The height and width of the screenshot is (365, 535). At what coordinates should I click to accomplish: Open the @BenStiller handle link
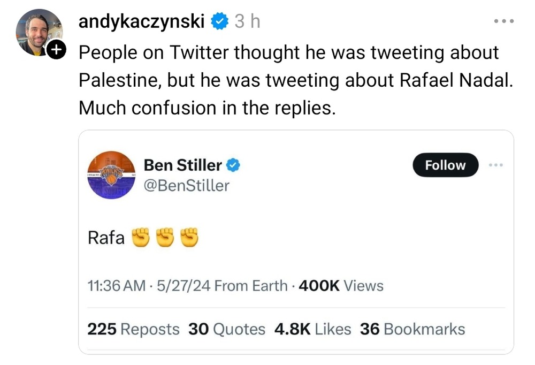click(x=186, y=185)
